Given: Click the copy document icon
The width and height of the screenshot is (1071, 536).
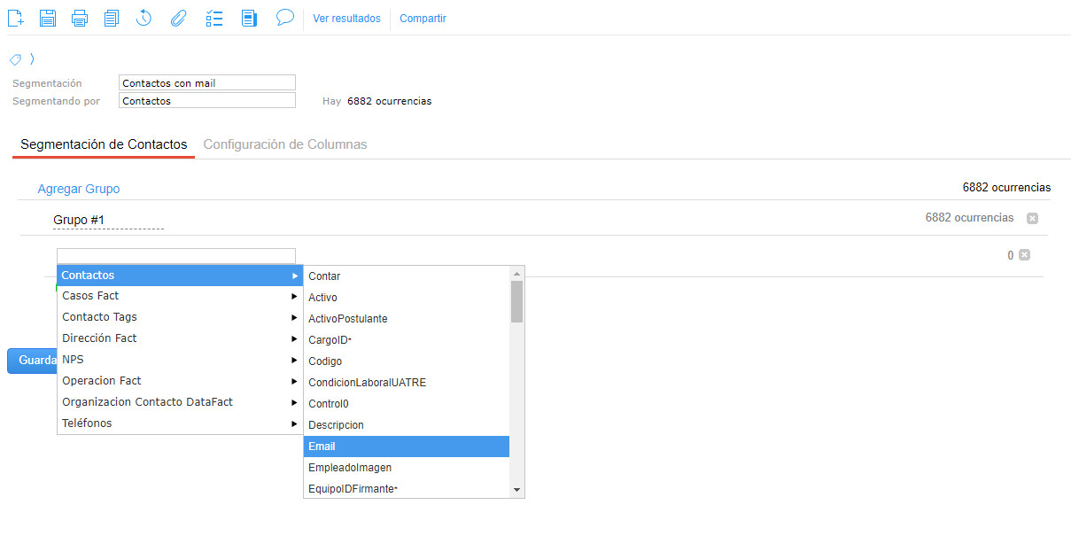Looking at the screenshot, I should coord(111,18).
